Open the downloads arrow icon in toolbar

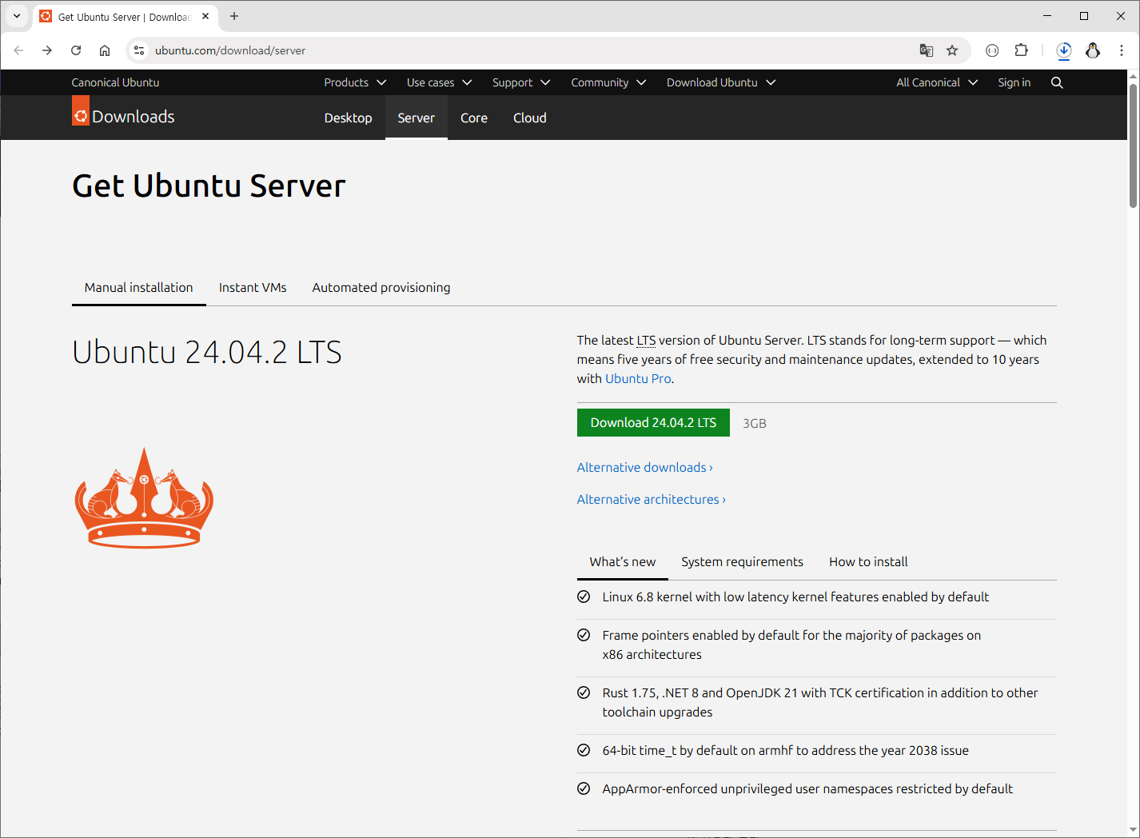pos(1064,50)
